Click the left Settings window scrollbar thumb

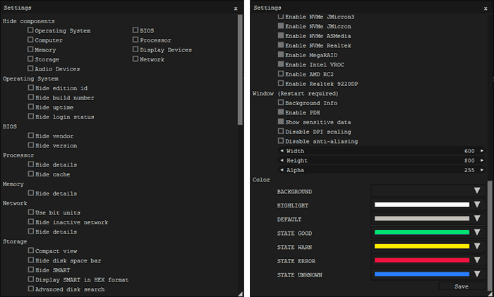point(240,70)
